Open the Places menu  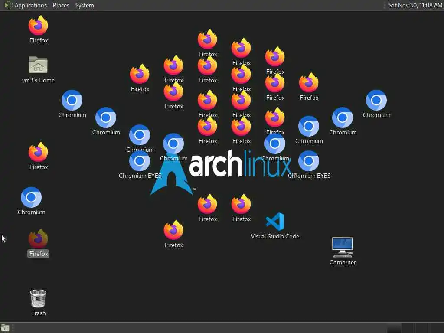pyautogui.click(x=61, y=5)
